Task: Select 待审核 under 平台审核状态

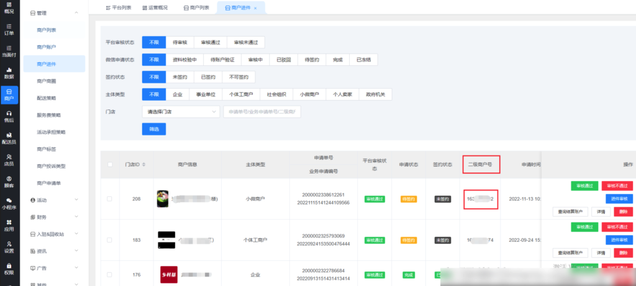Action: coord(179,42)
